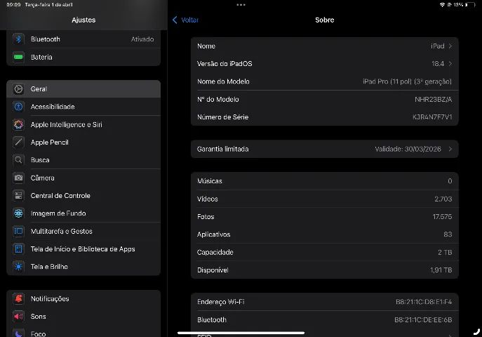Viewport: 482px width, 337px height.
Task: Tap the Ajustes sidebar title
Action: [x=83, y=20]
